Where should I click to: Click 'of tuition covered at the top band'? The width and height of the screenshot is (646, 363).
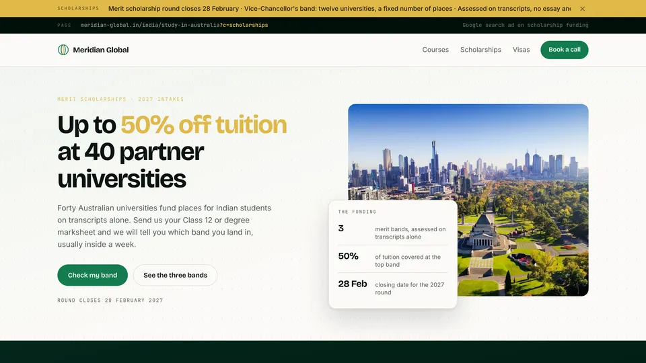408,261
